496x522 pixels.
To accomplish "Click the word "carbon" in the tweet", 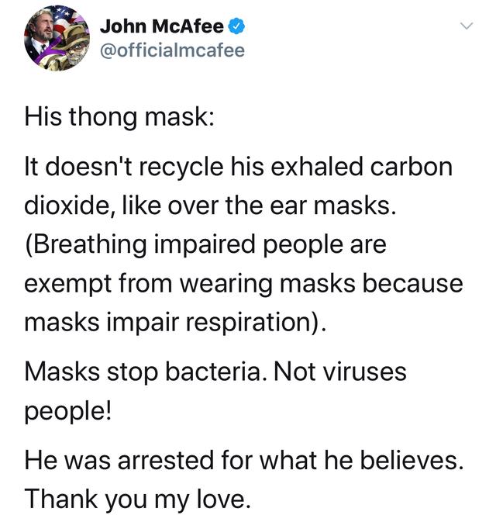I will tap(412, 167).
